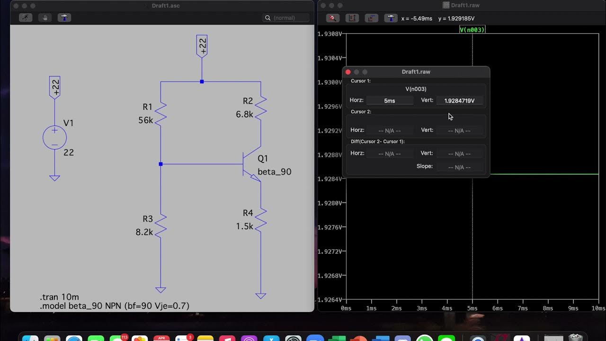606x341 pixels.
Task: Click the +22 net flag above R1/R2 node
Action: point(202,46)
